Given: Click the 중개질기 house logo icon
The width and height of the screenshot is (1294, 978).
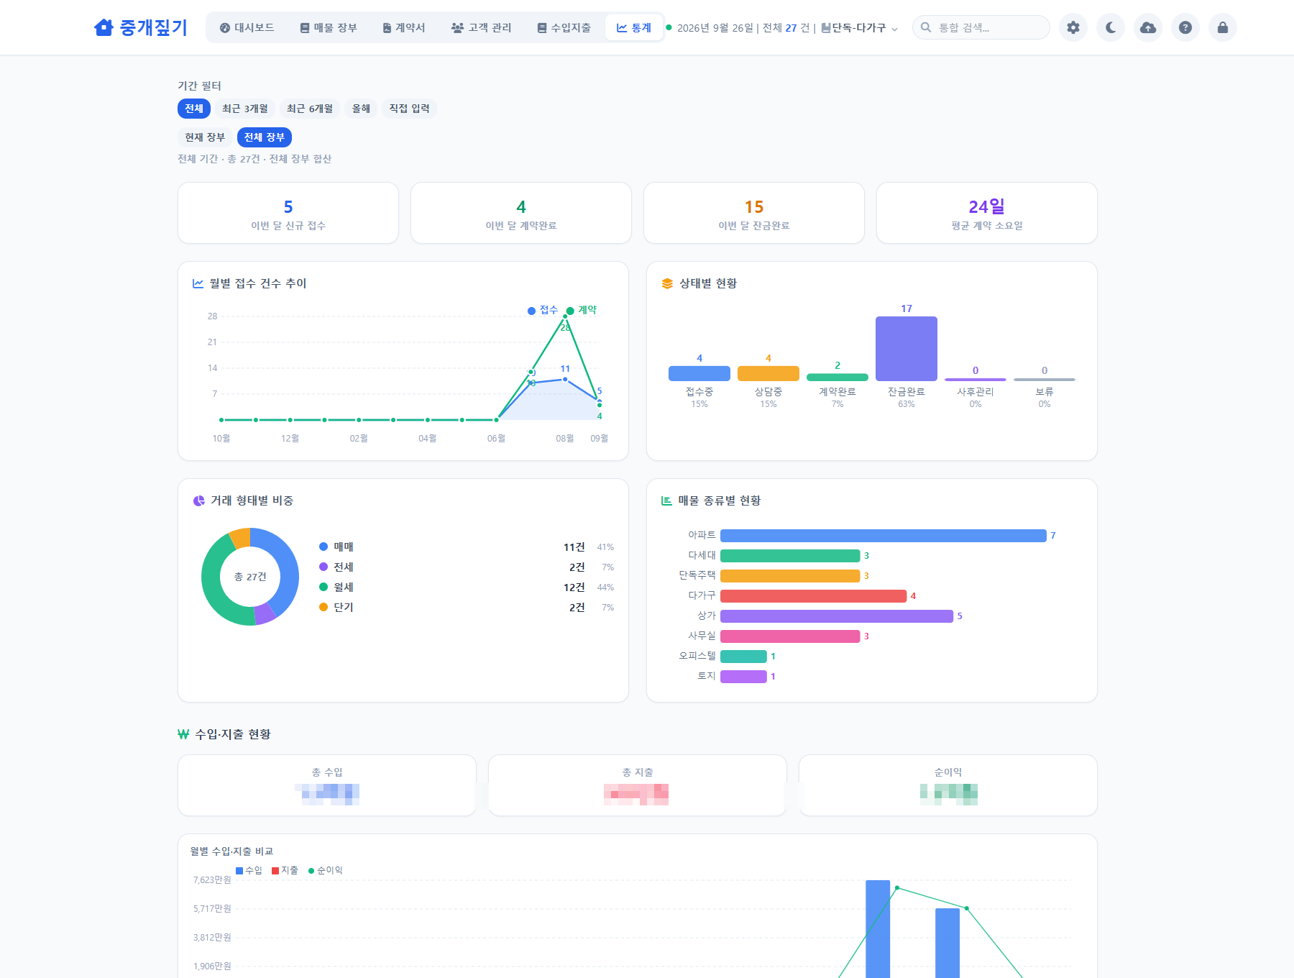Looking at the screenshot, I should pyautogui.click(x=104, y=27).
